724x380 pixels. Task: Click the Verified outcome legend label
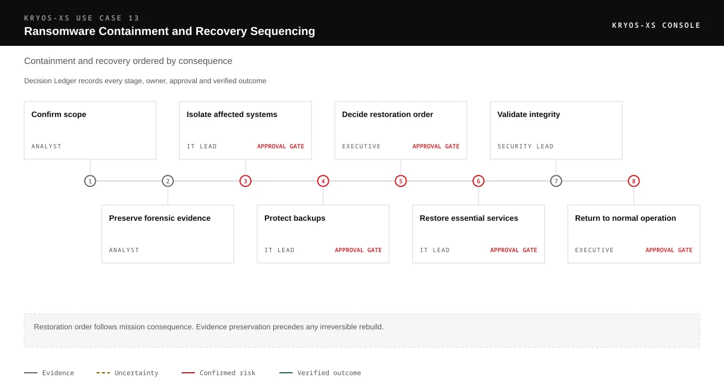329,373
